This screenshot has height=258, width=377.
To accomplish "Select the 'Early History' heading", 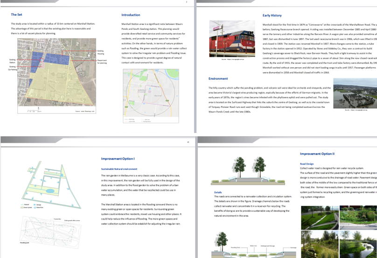I will (x=272, y=15).
